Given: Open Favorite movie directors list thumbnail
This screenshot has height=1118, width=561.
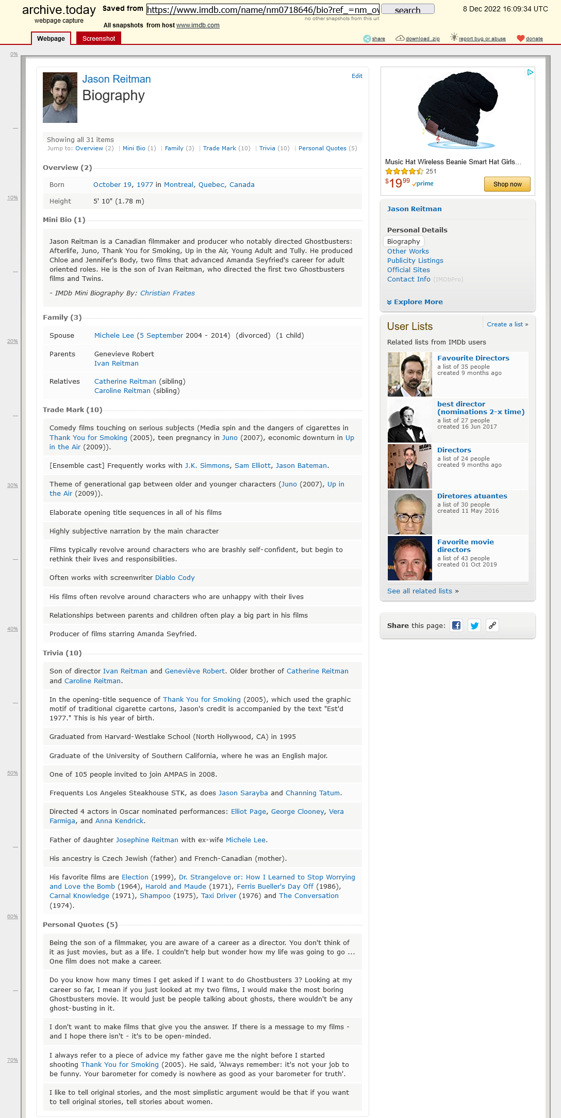Looking at the screenshot, I should [x=410, y=558].
